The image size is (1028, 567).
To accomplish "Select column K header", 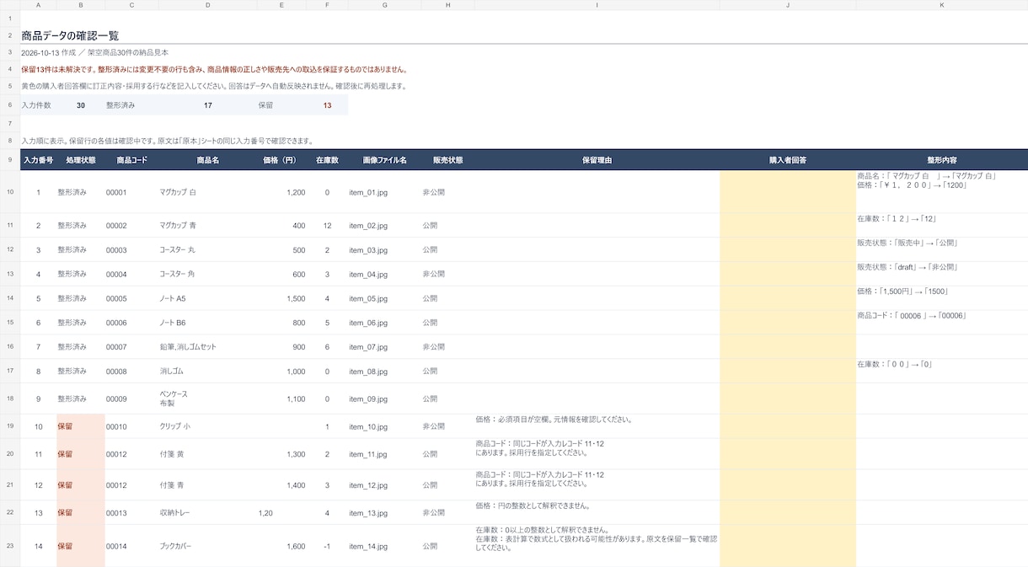I will tap(941, 5).
